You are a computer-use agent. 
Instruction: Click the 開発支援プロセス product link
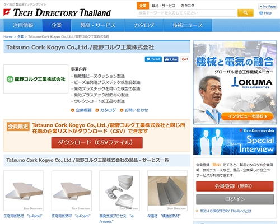click(117, 219)
